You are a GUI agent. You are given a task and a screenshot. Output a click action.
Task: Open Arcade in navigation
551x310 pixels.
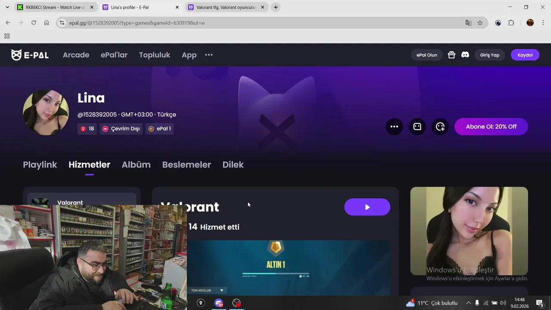tap(76, 55)
